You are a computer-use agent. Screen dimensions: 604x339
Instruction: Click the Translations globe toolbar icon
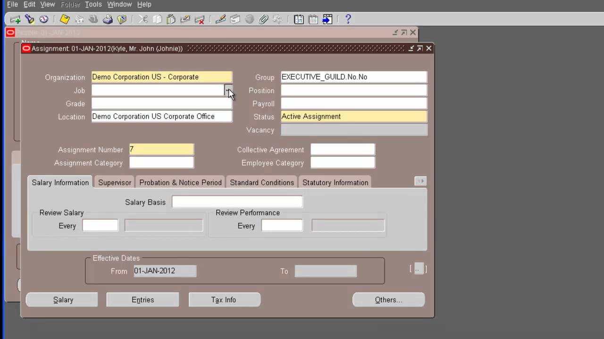pos(249,19)
